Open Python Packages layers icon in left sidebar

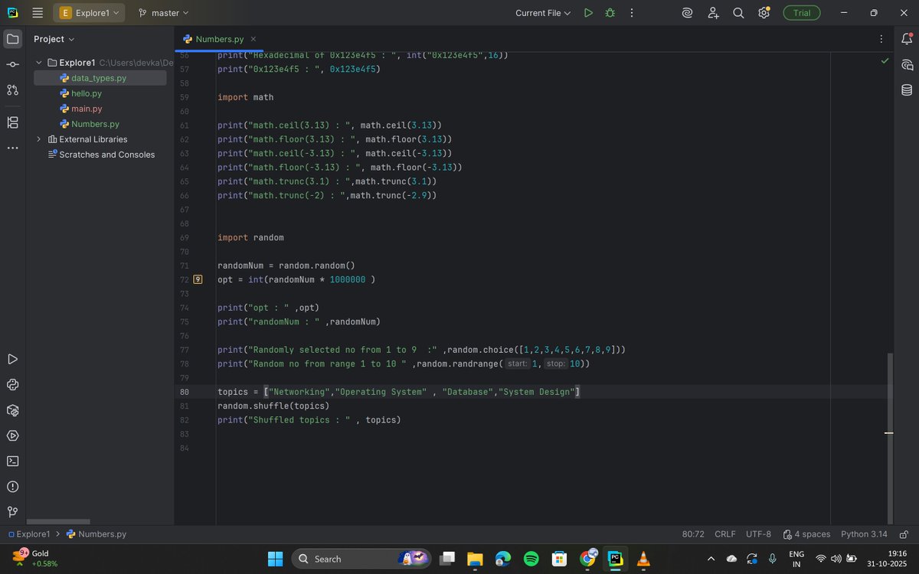[12, 410]
